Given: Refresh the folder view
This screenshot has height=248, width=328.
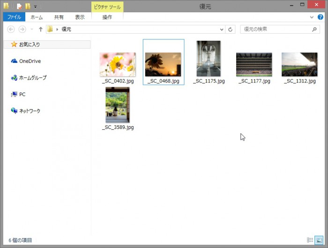Looking at the screenshot, I should click(x=231, y=29).
